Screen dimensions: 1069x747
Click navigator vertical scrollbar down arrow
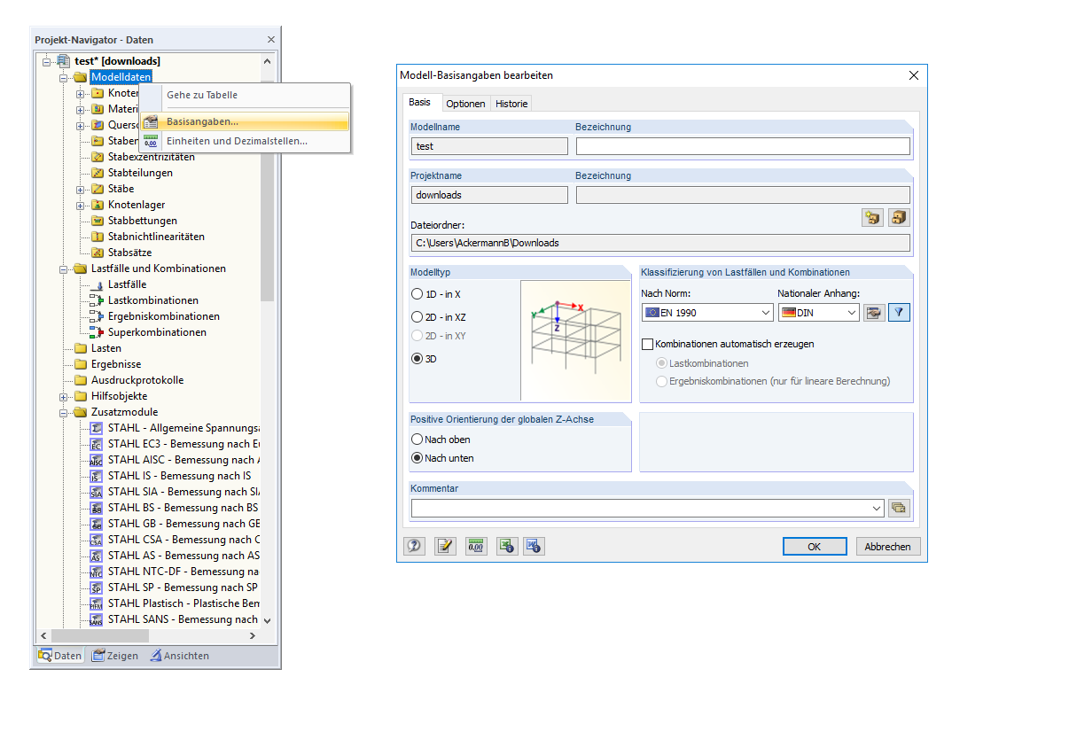267,621
